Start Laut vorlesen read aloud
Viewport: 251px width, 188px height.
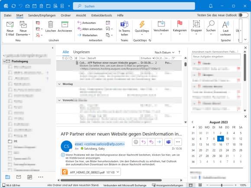tap(225, 29)
